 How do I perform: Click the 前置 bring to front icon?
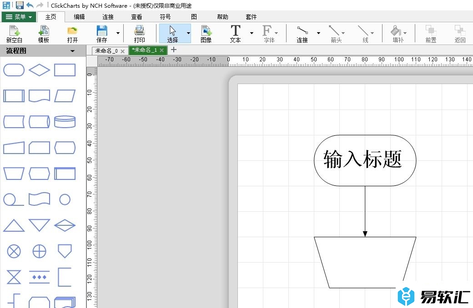pyautogui.click(x=431, y=34)
